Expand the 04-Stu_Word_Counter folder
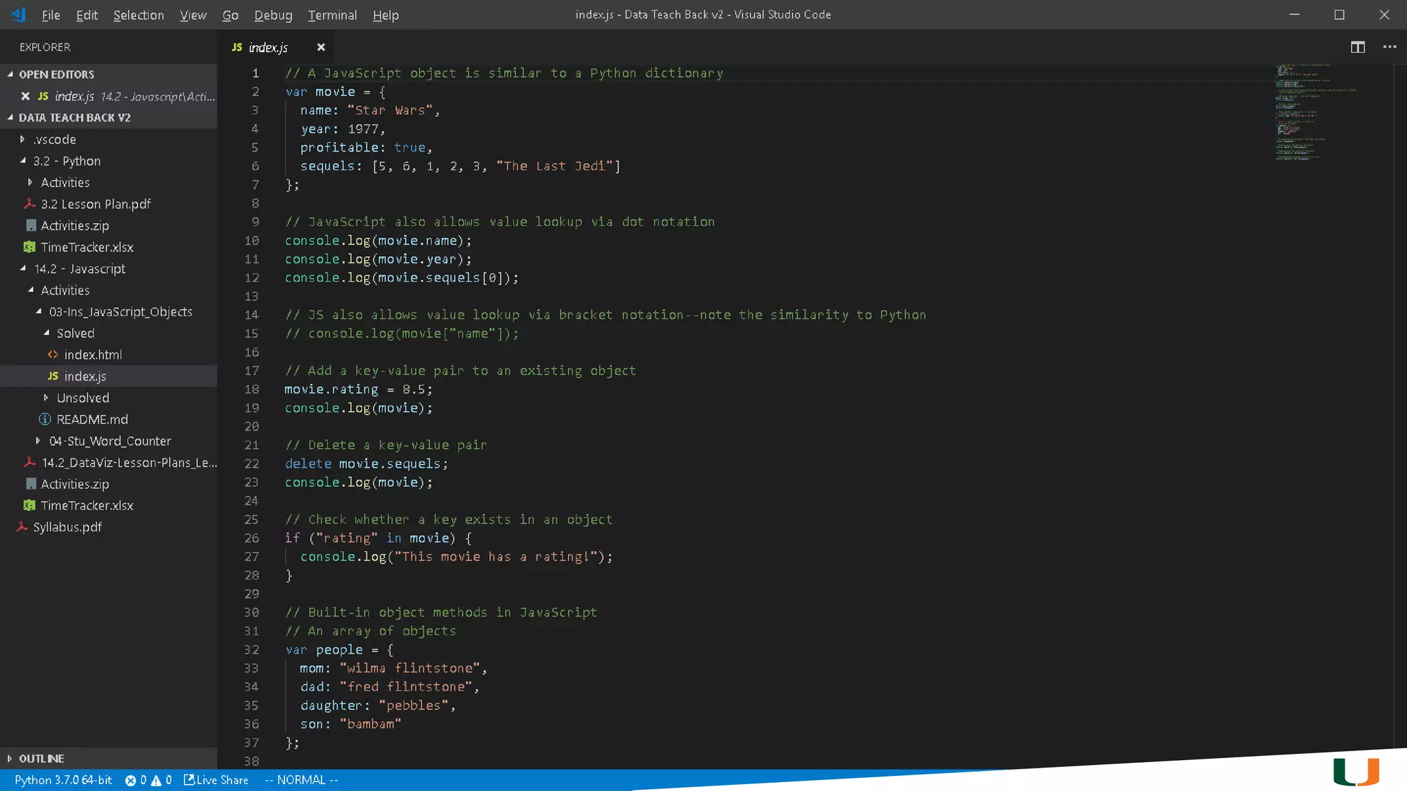 [110, 441]
